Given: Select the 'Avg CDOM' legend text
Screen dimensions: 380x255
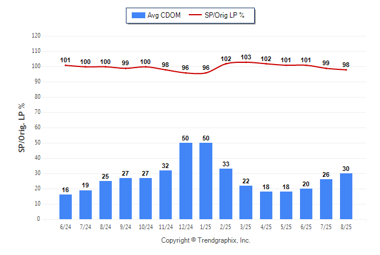Looking at the screenshot, I should 164,15.
